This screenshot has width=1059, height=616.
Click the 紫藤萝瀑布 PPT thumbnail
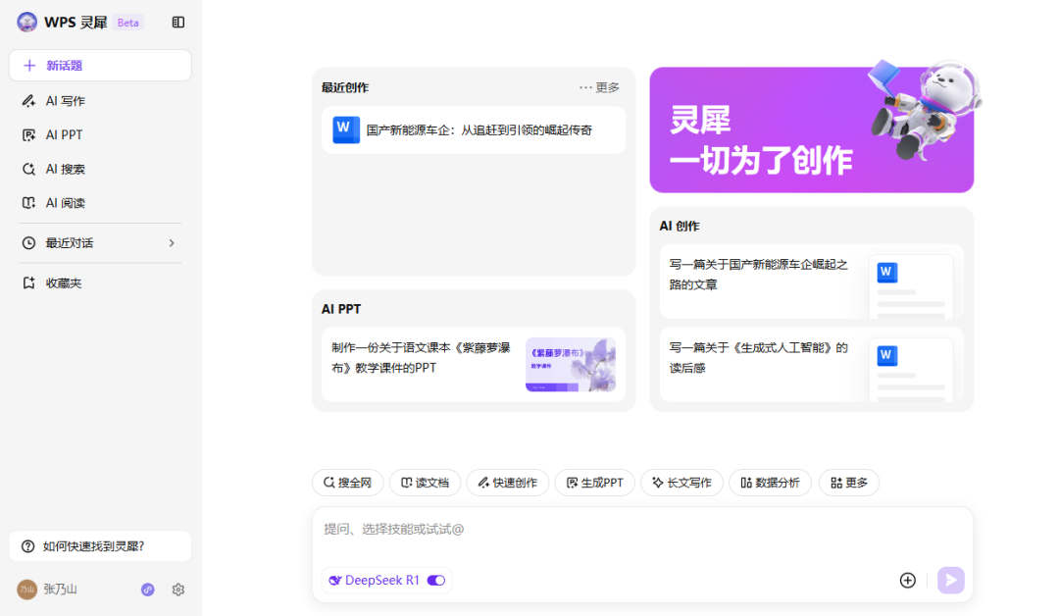(571, 365)
